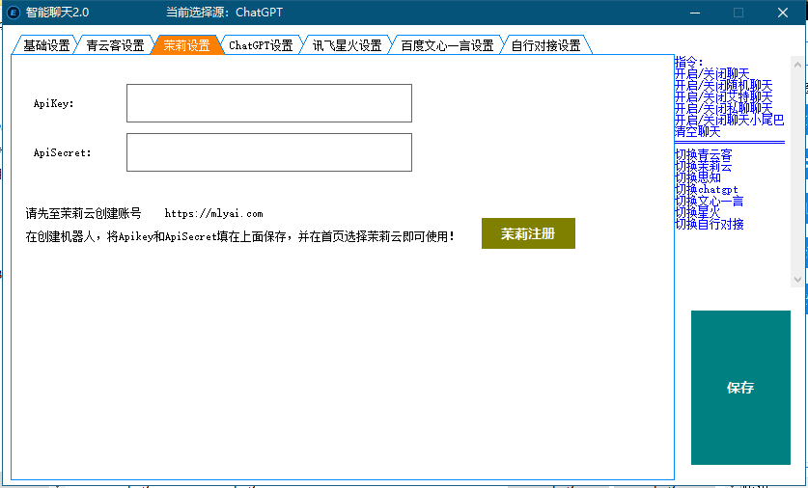Go to the ChatGPT设置 tab
This screenshot has height=488, width=808.
click(261, 45)
